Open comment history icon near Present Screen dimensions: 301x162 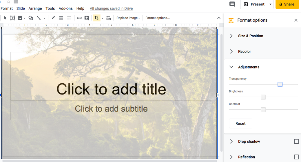(232, 4)
